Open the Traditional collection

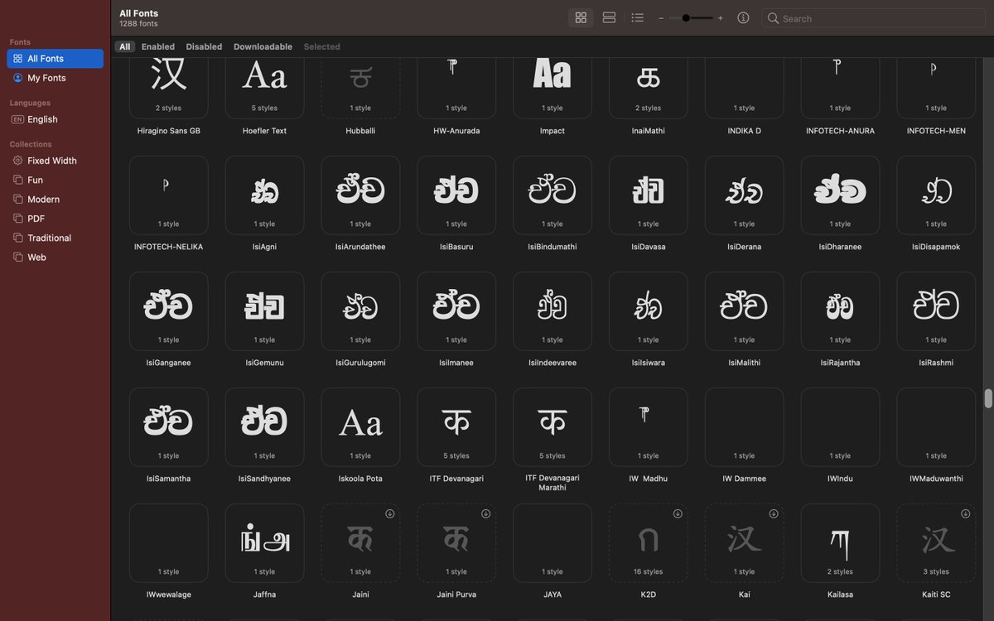pos(55,238)
